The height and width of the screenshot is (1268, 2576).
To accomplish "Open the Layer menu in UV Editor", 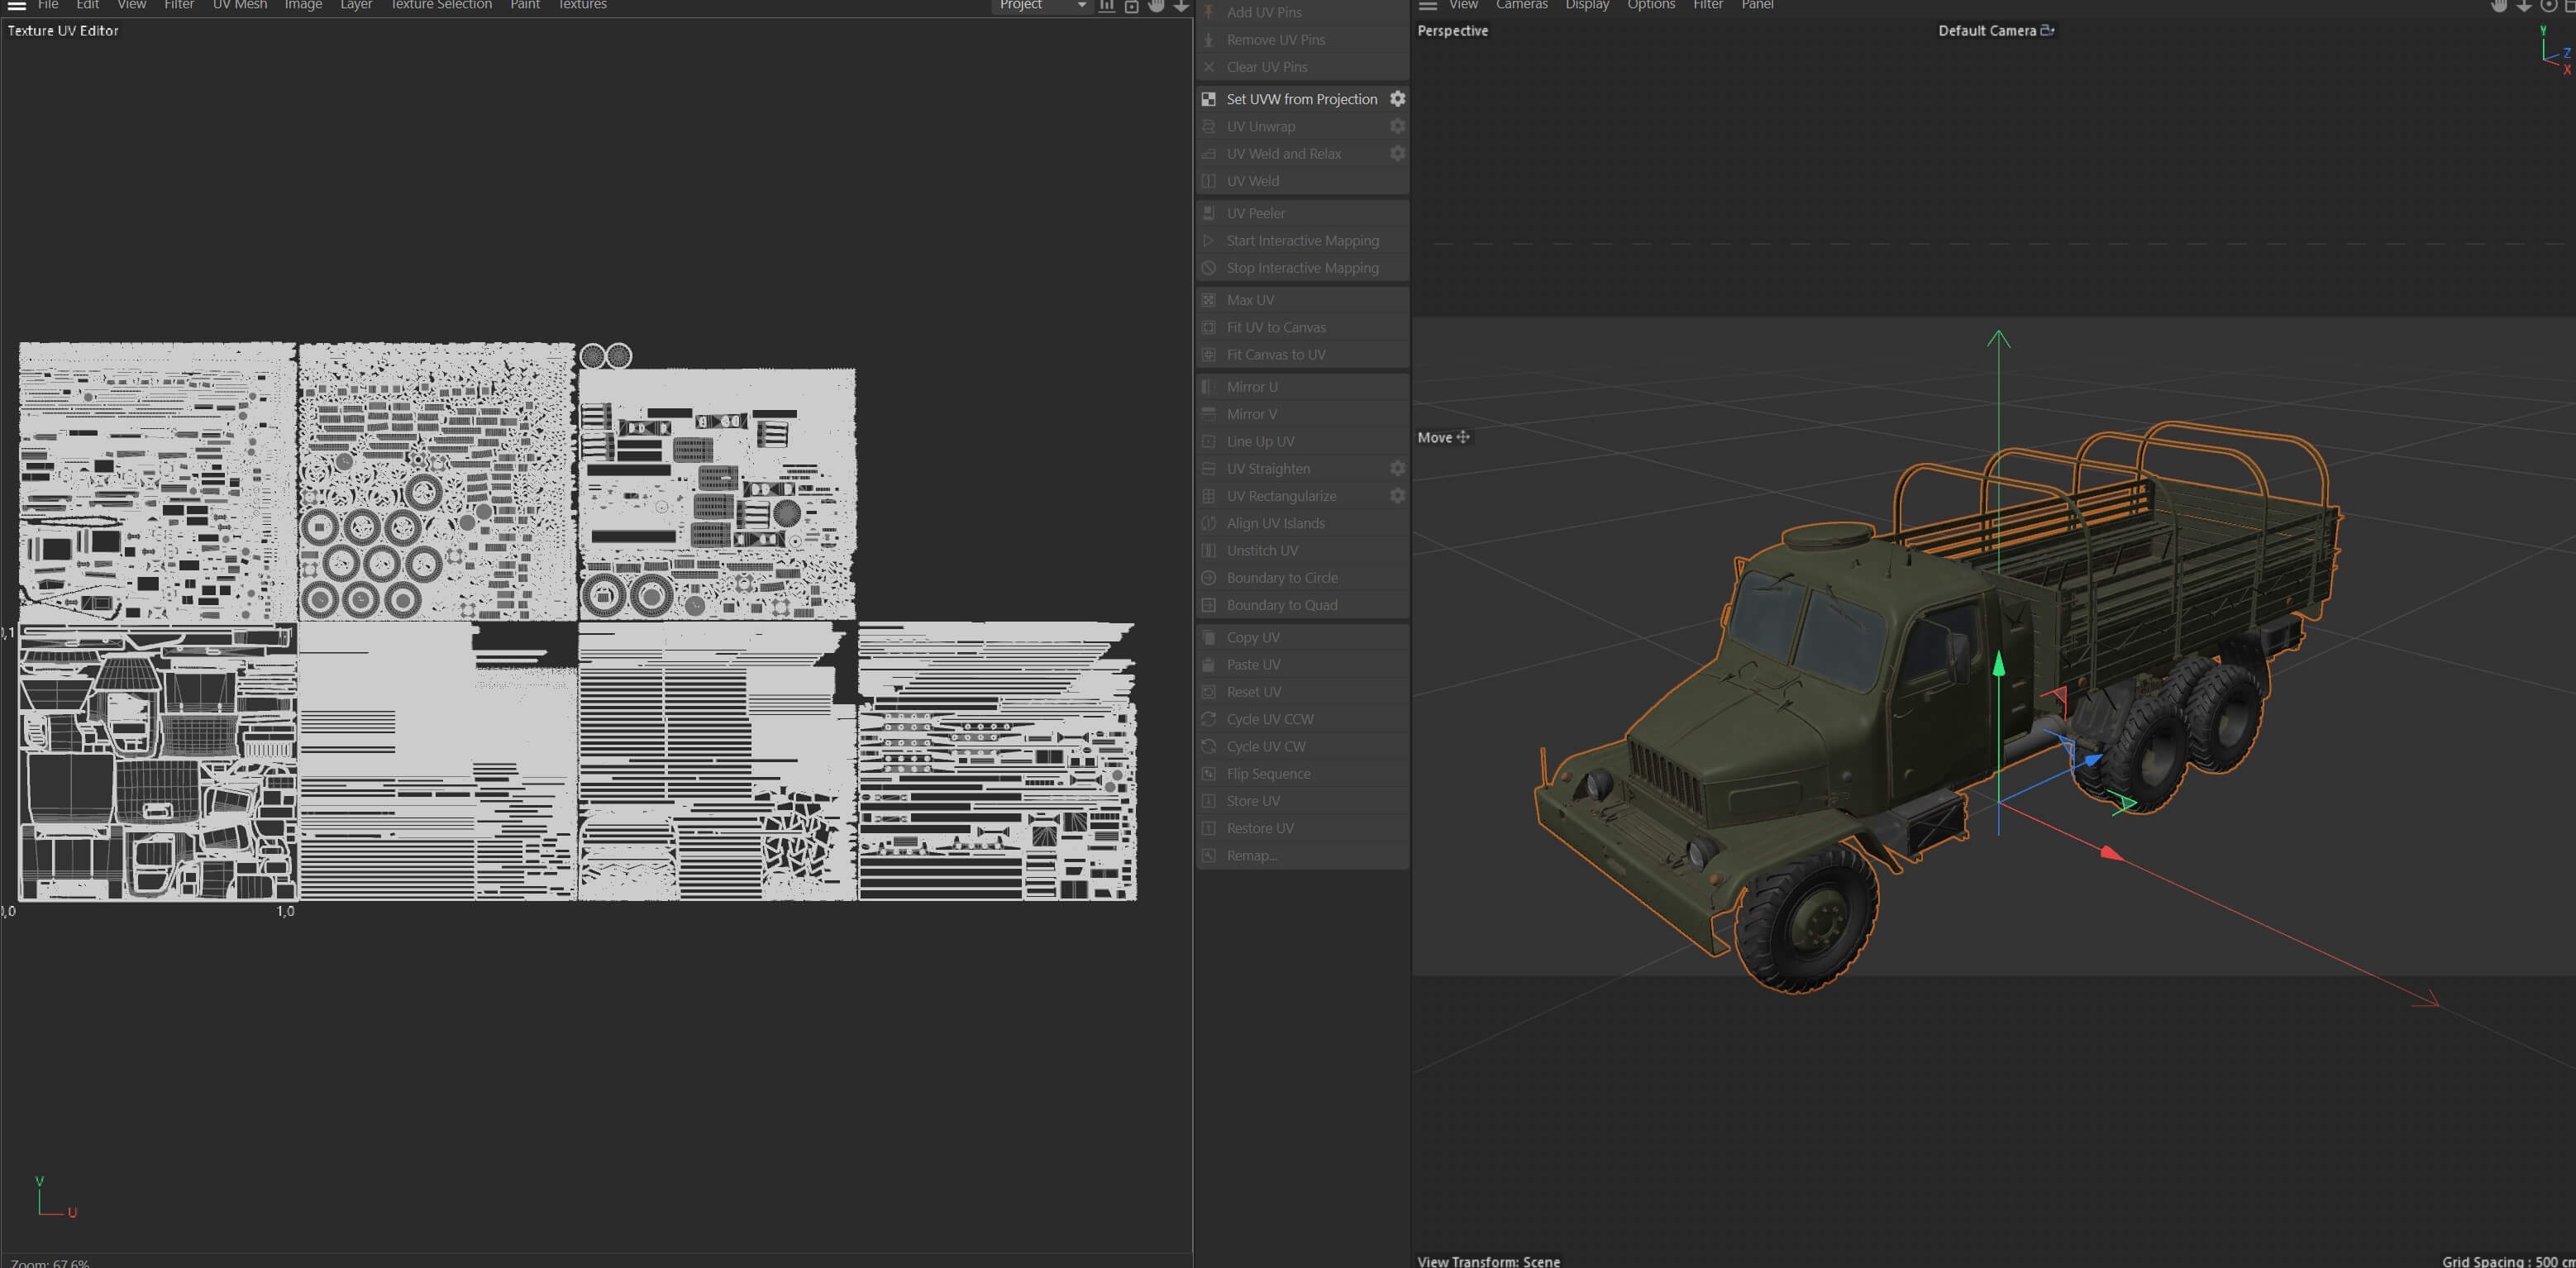I will (356, 5).
